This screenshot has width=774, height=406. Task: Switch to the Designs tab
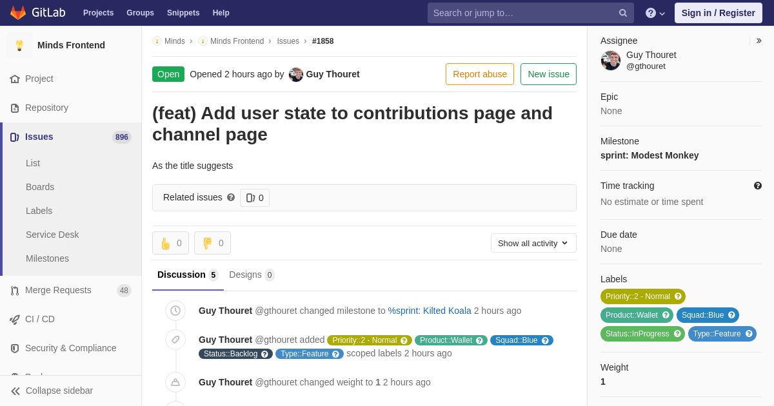pyautogui.click(x=252, y=275)
